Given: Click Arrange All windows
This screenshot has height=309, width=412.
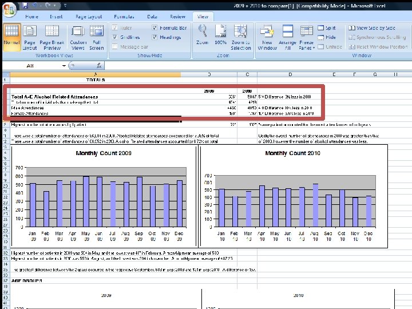Looking at the screenshot, I should (287, 37).
